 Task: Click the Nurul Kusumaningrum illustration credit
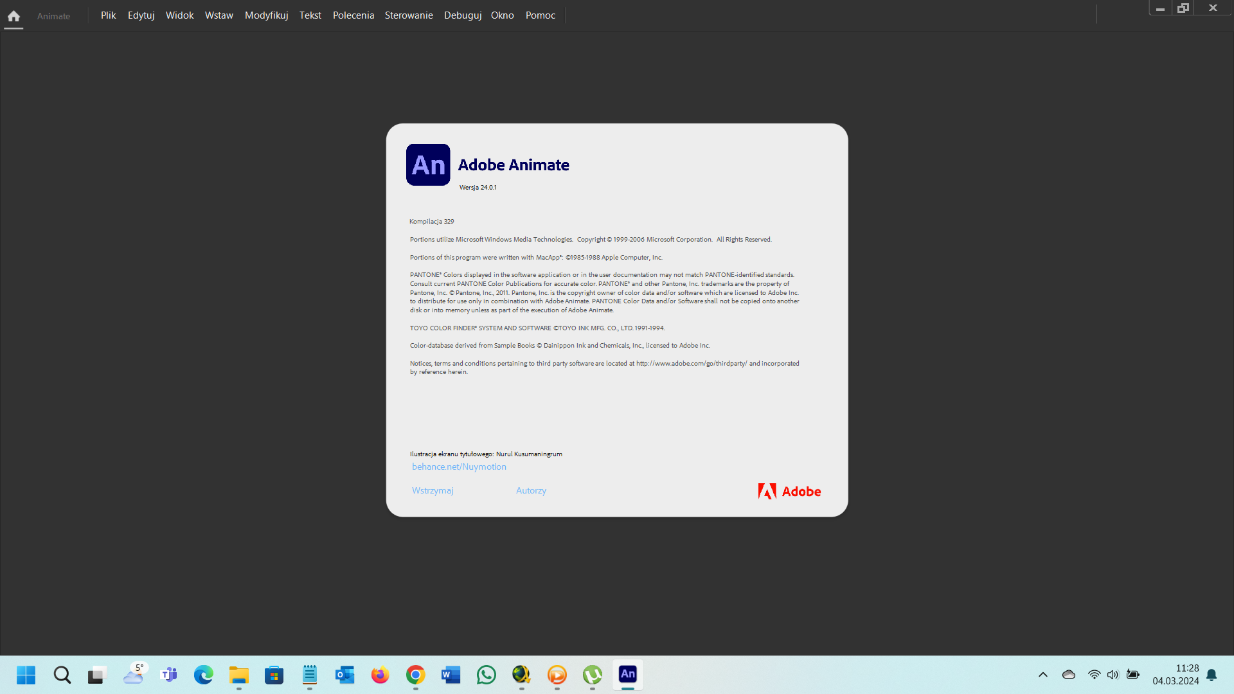486,454
